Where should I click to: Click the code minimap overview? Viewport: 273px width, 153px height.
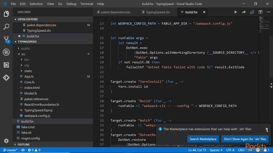pos(264,24)
